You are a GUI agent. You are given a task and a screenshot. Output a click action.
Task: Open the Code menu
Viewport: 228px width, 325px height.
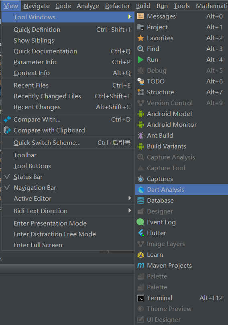point(63,6)
